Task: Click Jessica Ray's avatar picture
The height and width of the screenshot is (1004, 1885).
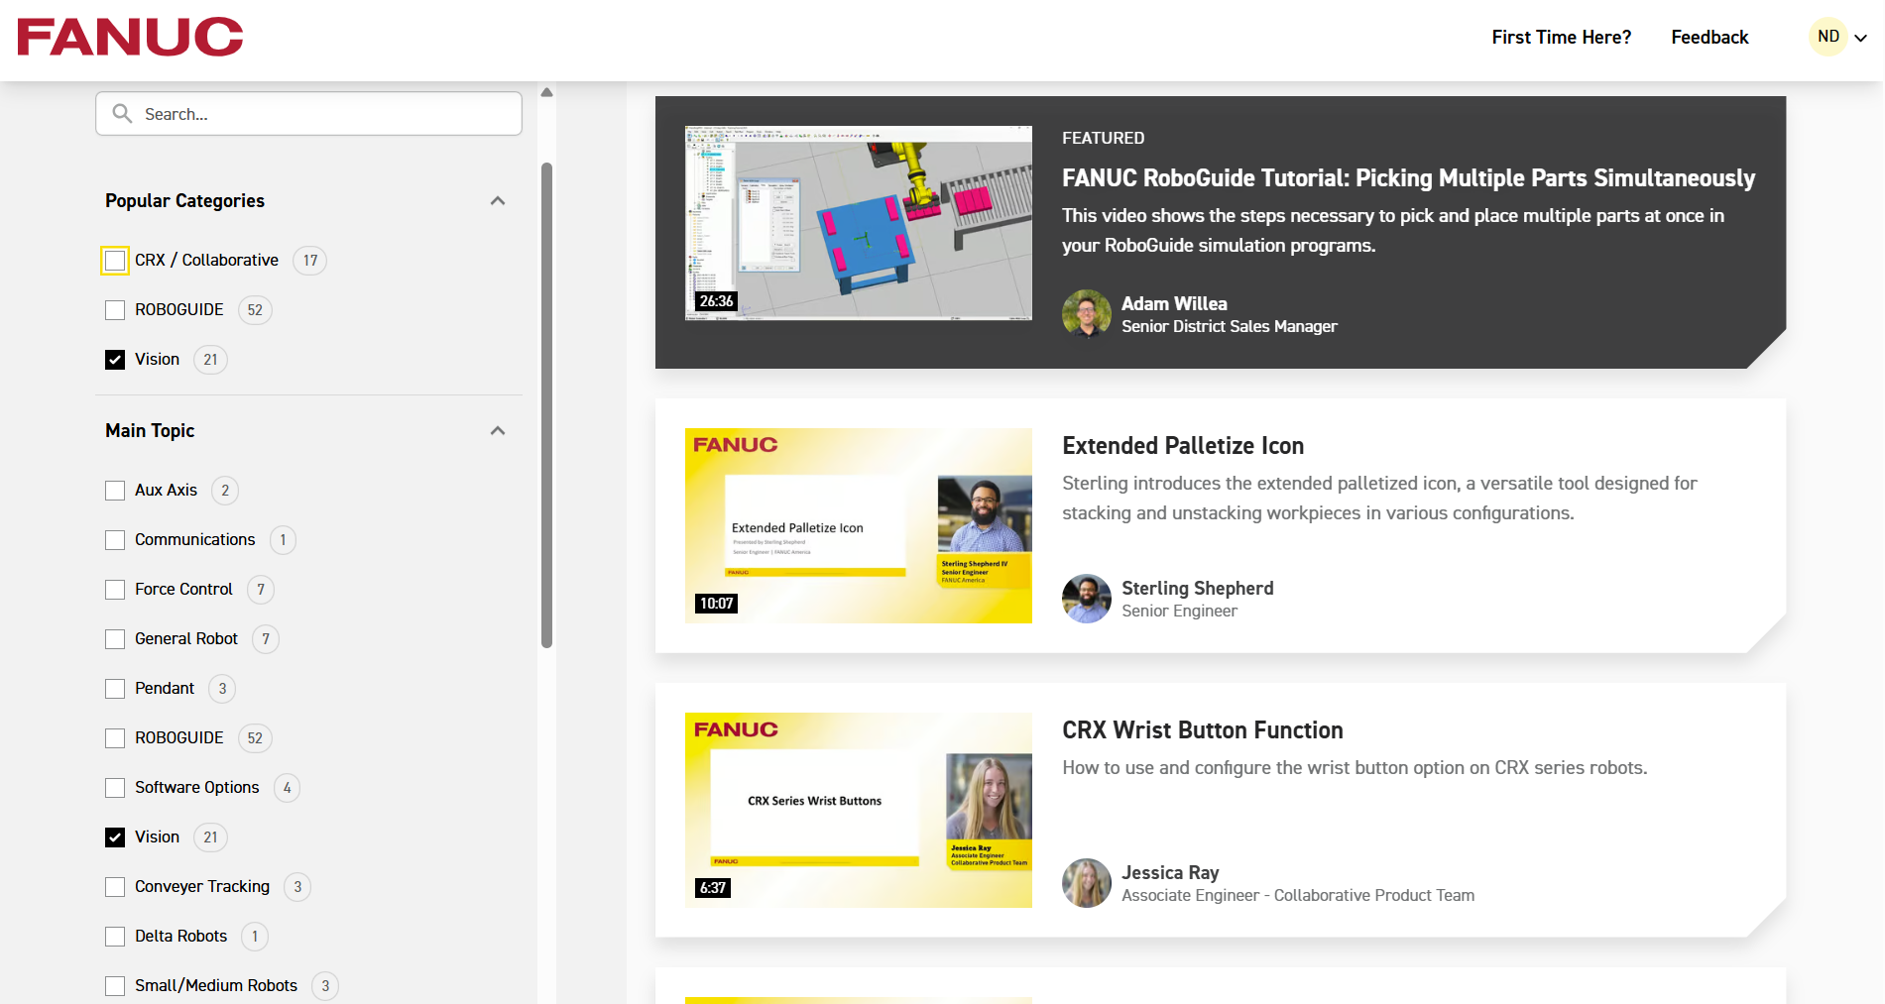Action: 1086,883
